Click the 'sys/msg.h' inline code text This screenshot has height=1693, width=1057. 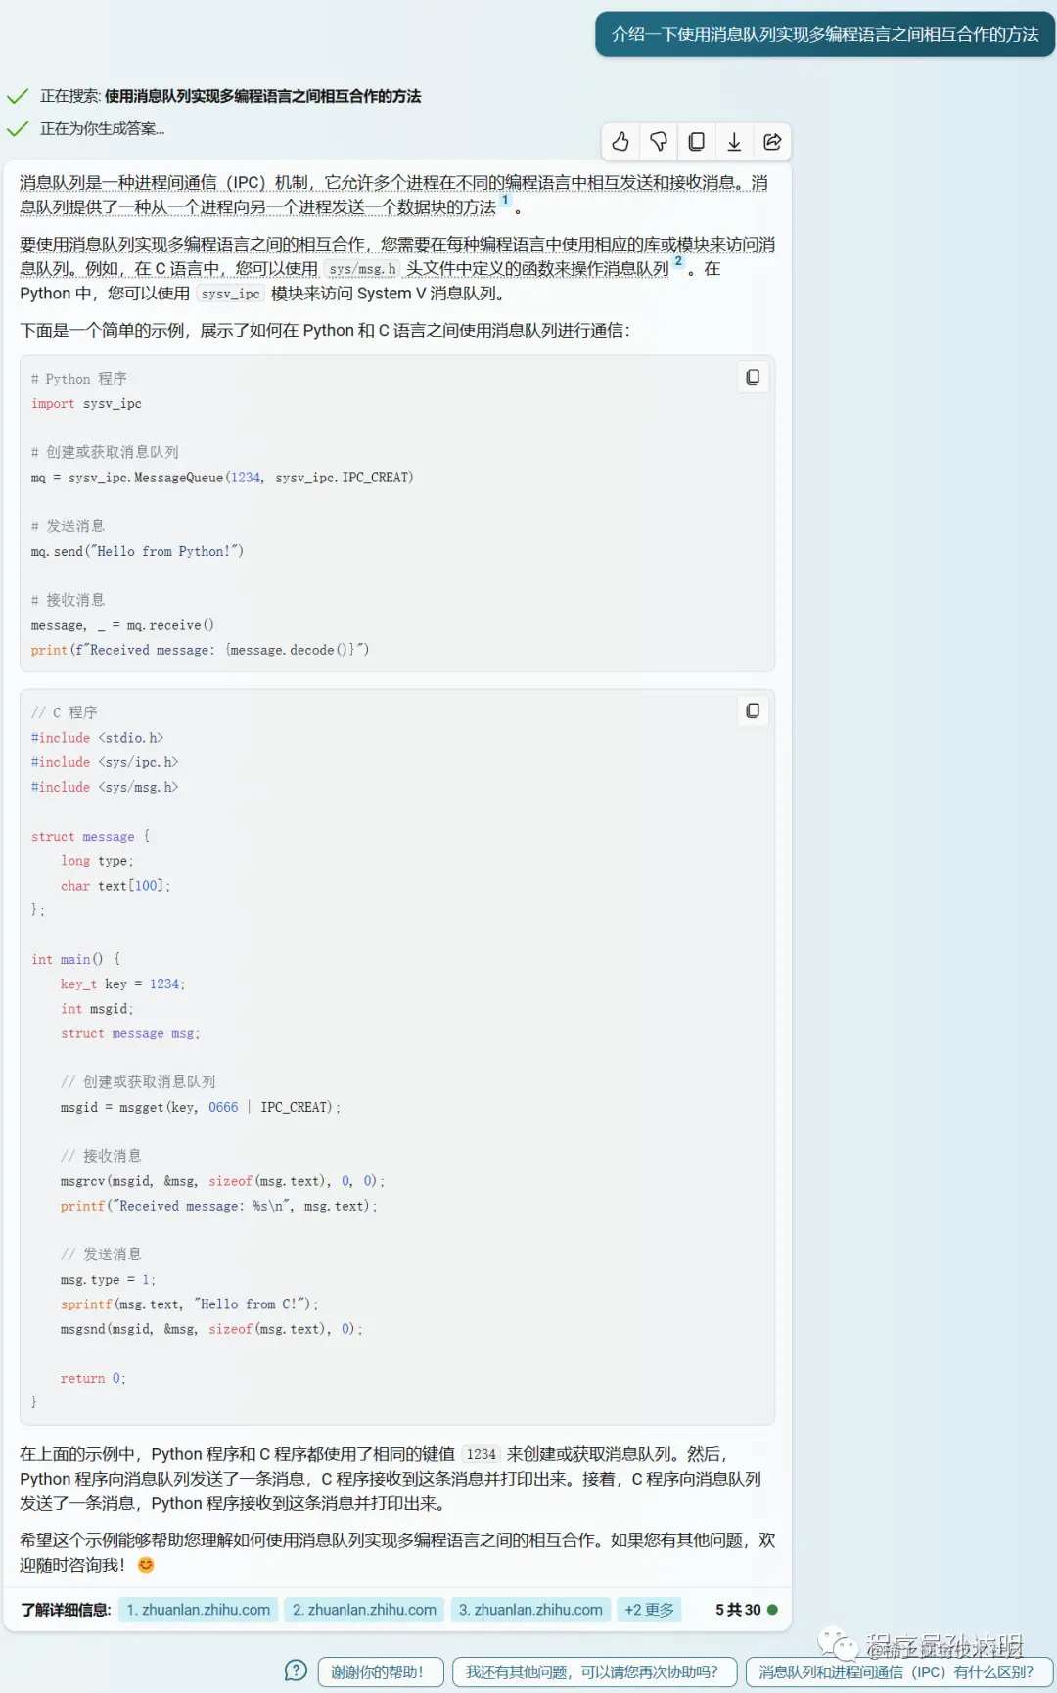click(362, 269)
